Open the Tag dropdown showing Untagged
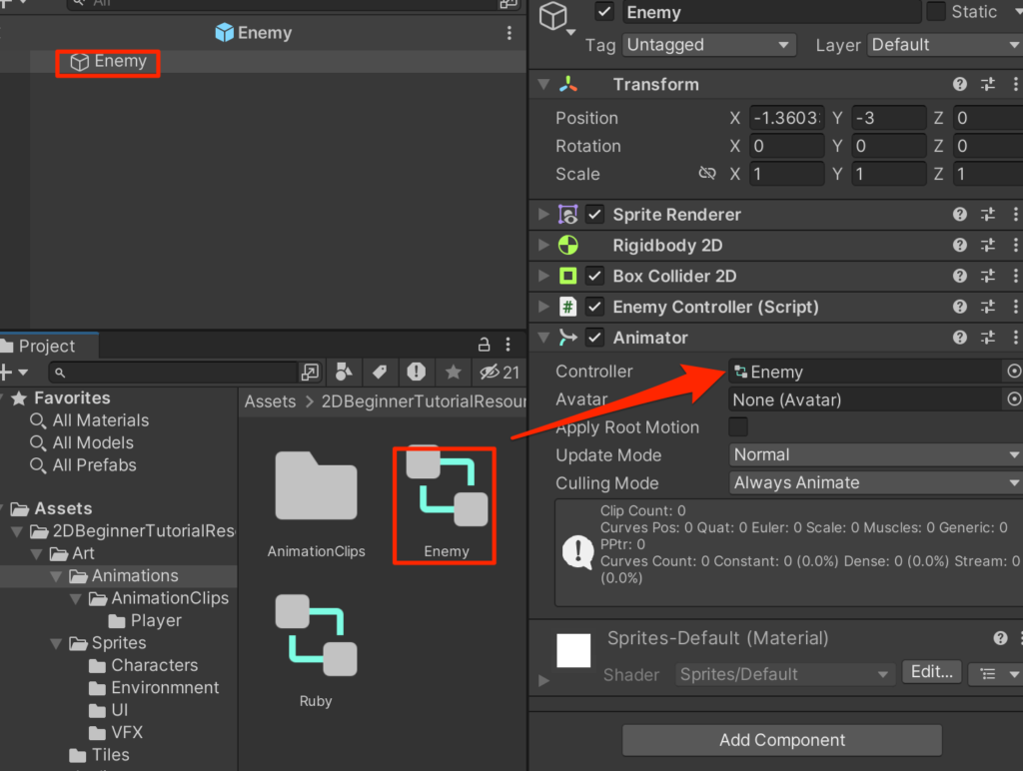Screen dimensions: 1023x771 709,45
